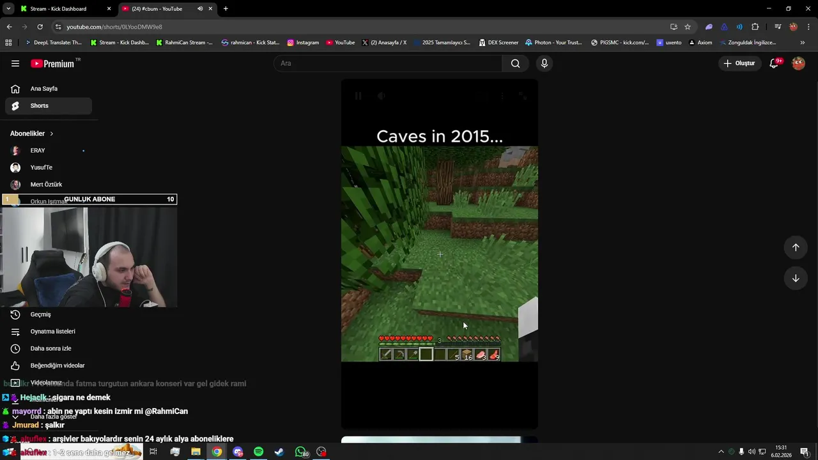The width and height of the screenshot is (818, 460).
Task: Open Ana Sayfa in the sidebar
Action: pos(49,89)
